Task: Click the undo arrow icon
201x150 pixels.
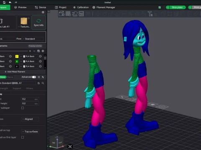Action: pyautogui.click(x=10, y=2)
